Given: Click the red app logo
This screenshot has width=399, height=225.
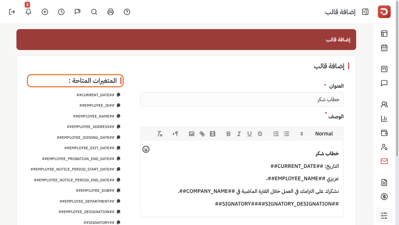Looking at the screenshot, I should (384, 12).
